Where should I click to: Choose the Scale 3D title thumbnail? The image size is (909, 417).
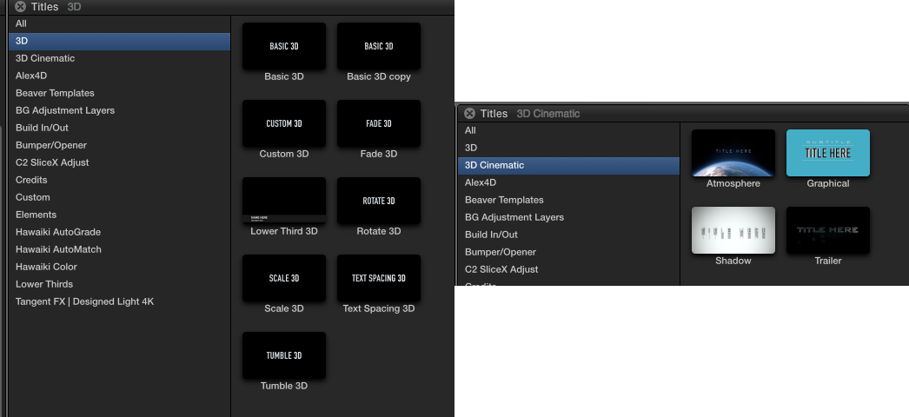284,278
